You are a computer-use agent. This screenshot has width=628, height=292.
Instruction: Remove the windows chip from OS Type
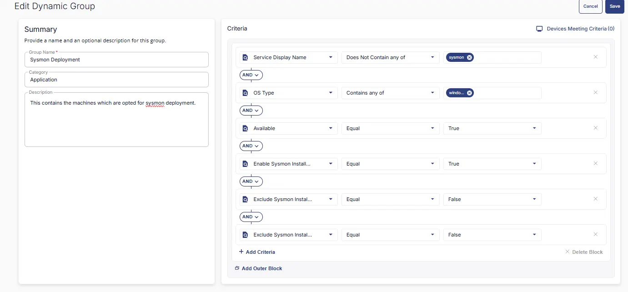click(x=469, y=93)
